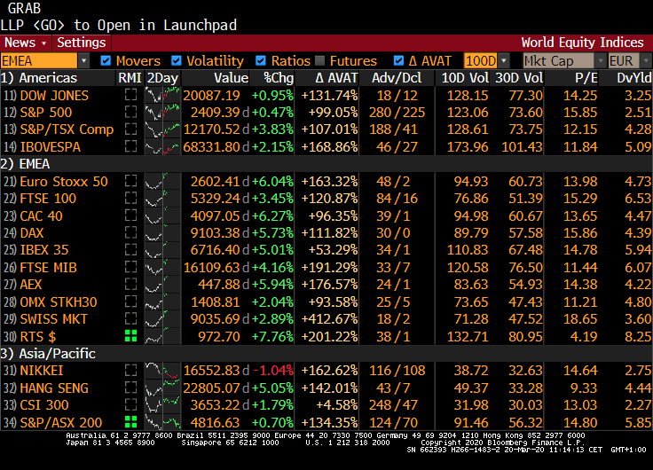Open the EMEA region dropdown arrow

(x=83, y=61)
